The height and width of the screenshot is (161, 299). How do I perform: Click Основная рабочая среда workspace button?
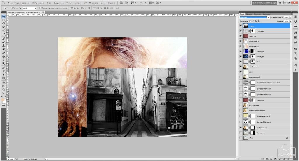[264, 3]
